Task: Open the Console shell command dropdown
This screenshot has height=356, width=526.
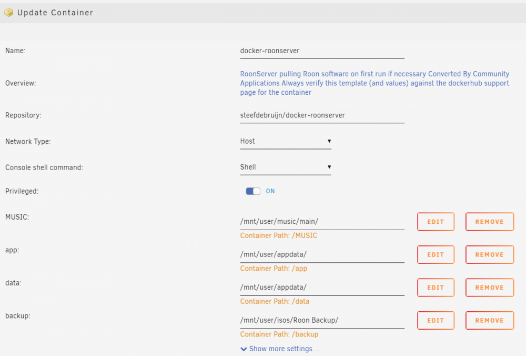Action: tap(286, 167)
